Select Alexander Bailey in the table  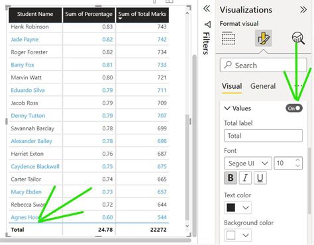[32, 141]
